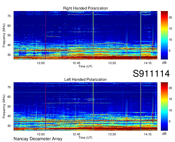
Task: Click the dB unit label of bottom colorbar
Action: [x=164, y=134]
